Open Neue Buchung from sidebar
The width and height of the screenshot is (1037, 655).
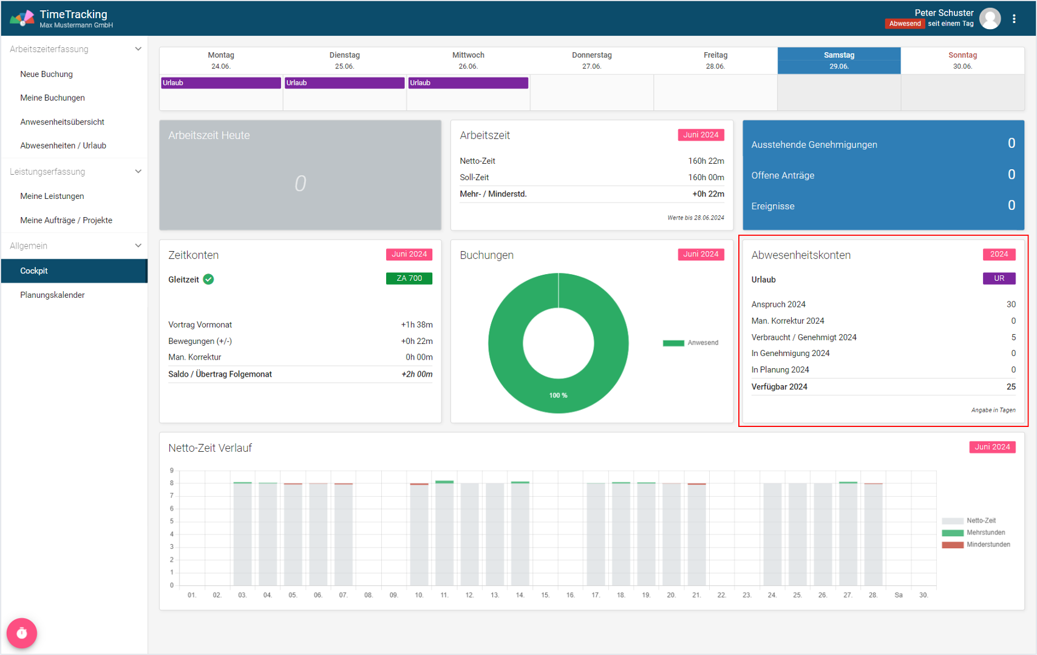coord(46,74)
